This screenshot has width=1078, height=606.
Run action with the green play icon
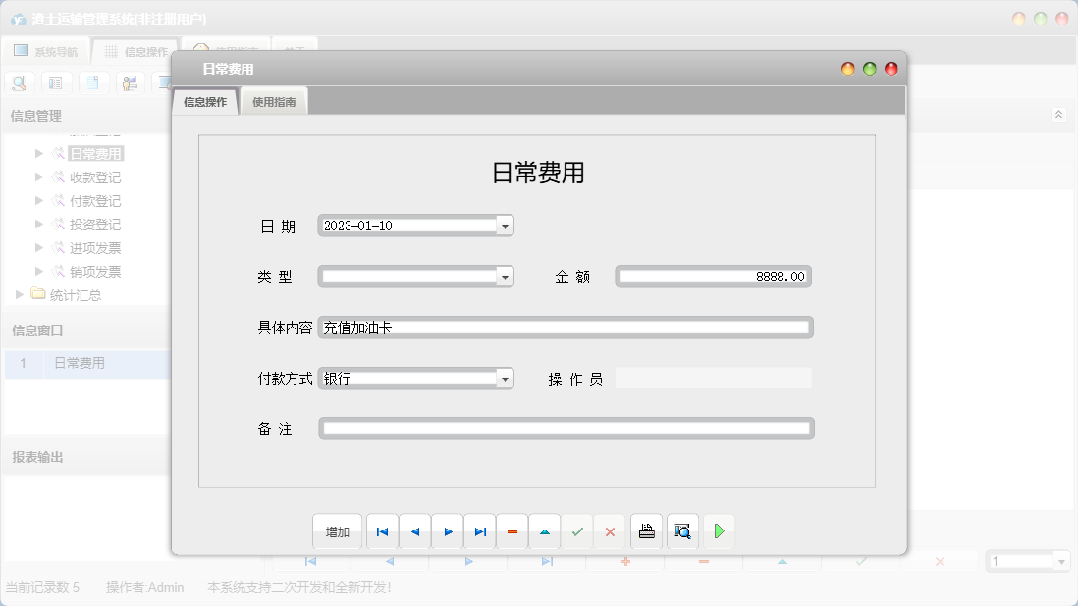pyautogui.click(x=718, y=530)
